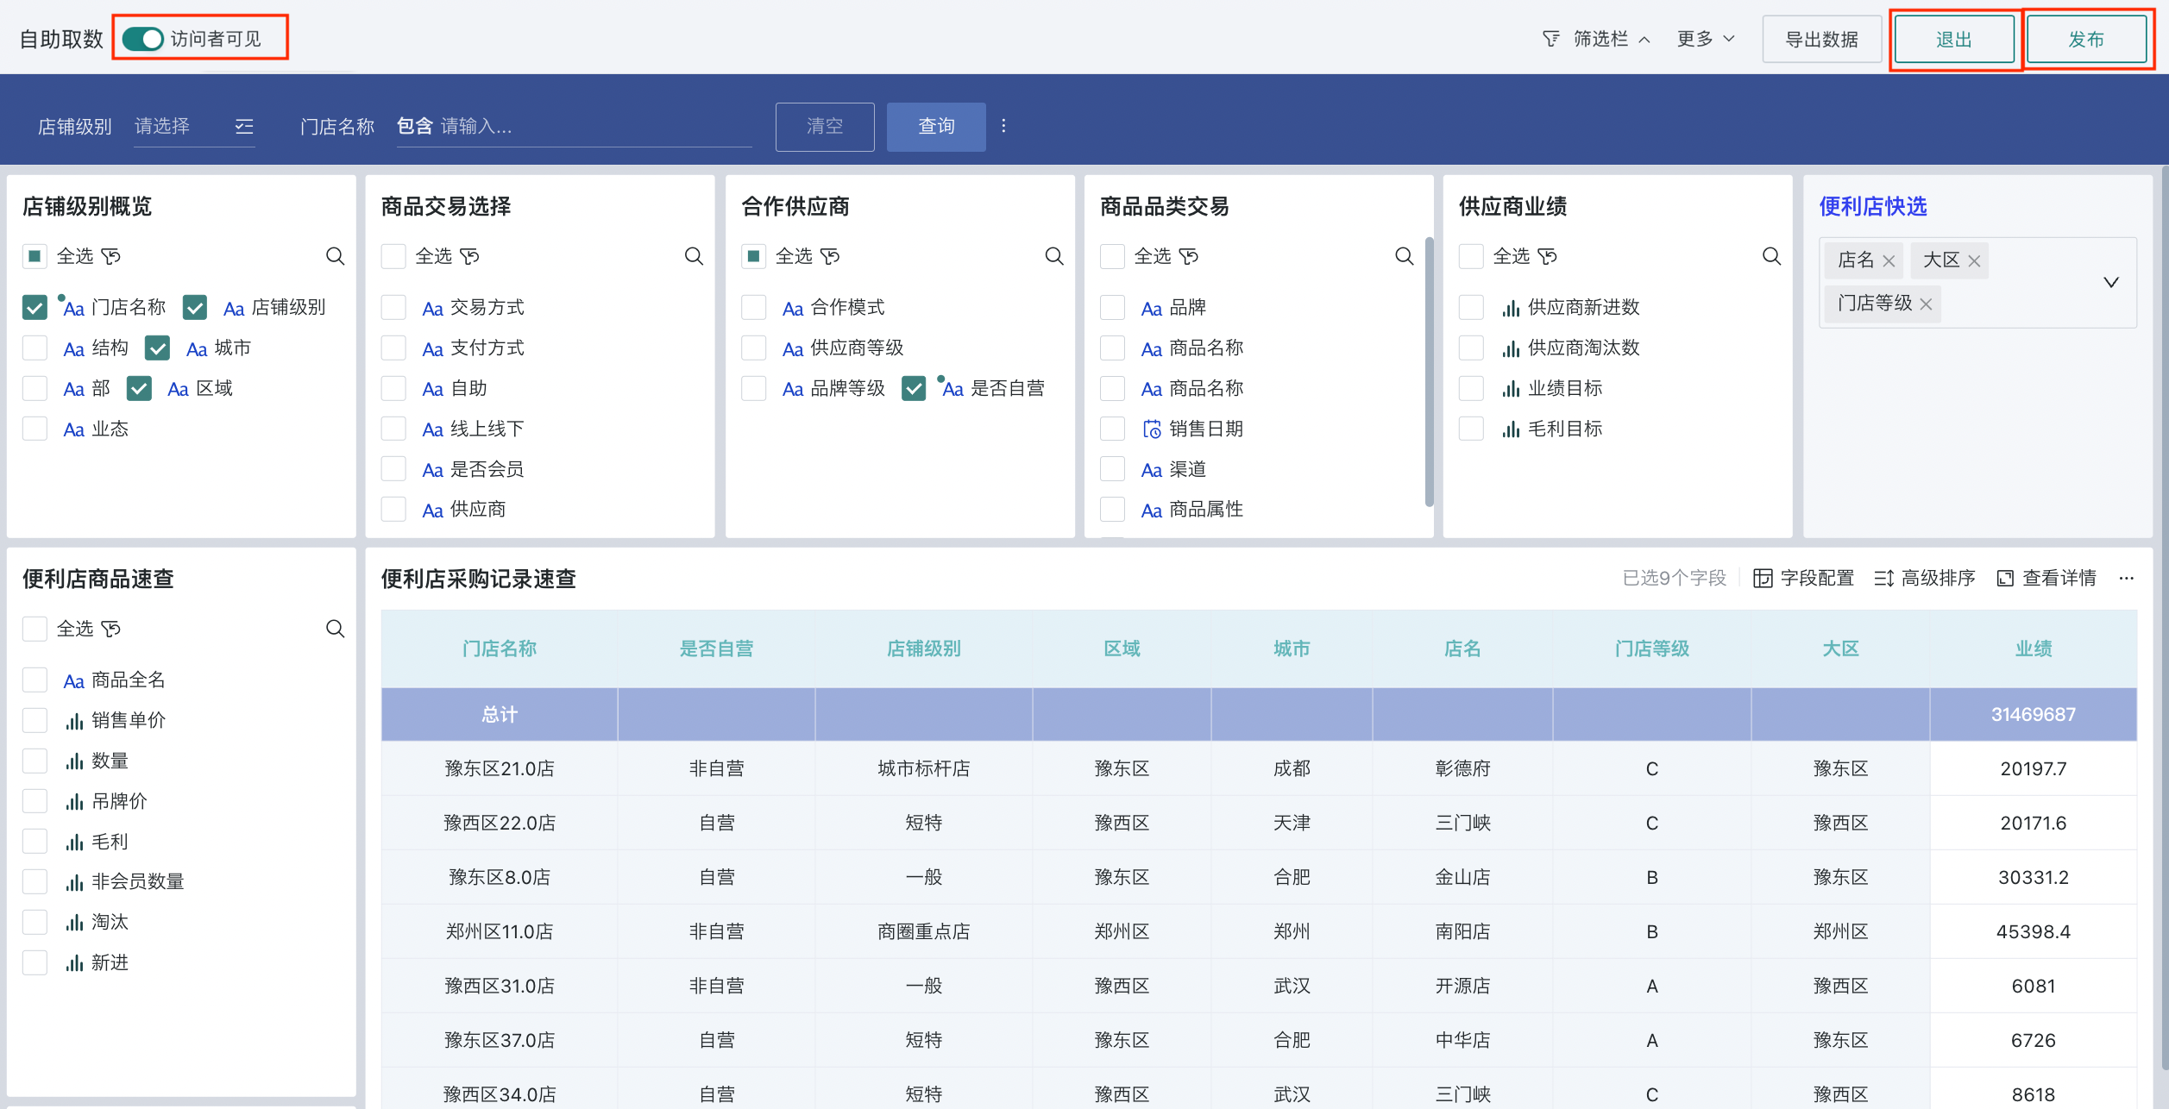Expand the 便利店快选 dropdown arrow
The image size is (2169, 1109).
point(2111,282)
